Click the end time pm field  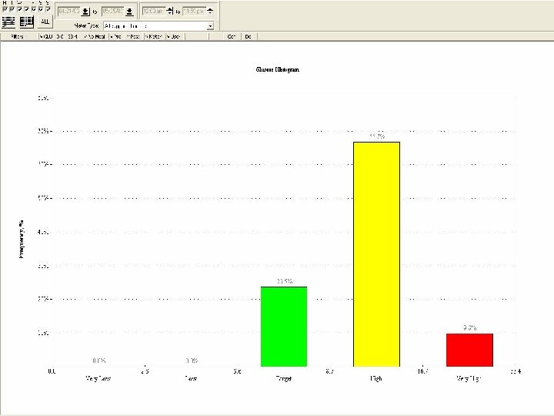pyautogui.click(x=194, y=12)
